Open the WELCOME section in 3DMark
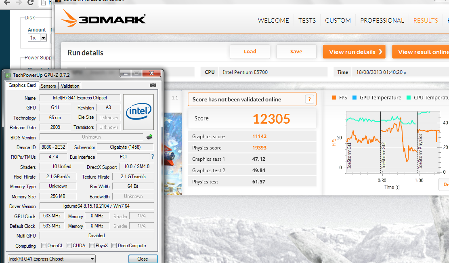 [273, 20]
